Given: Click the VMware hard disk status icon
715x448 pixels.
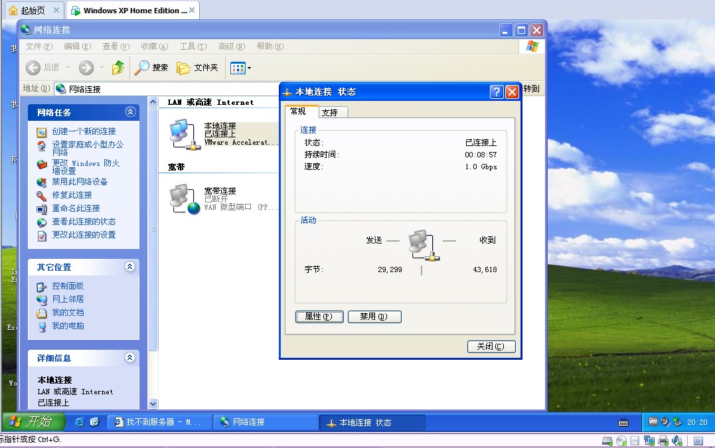Looking at the screenshot, I should [607, 441].
